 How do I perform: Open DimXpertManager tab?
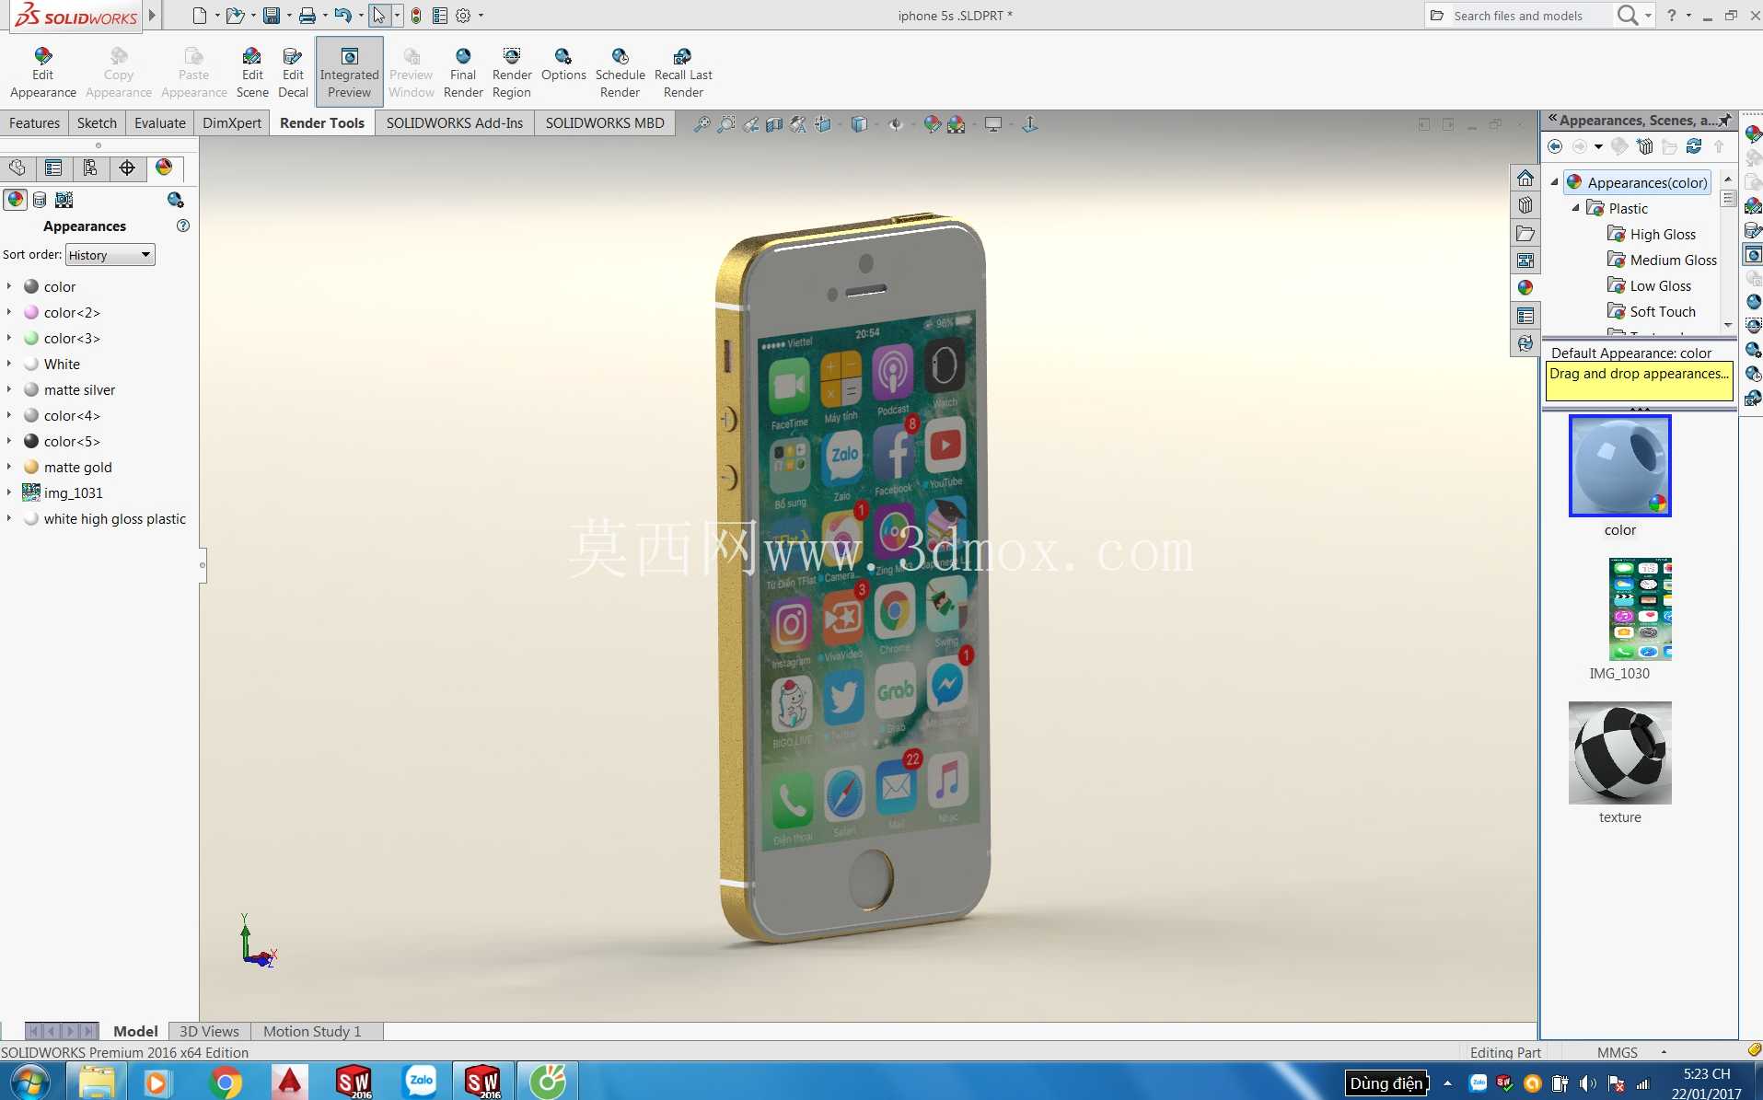click(127, 168)
